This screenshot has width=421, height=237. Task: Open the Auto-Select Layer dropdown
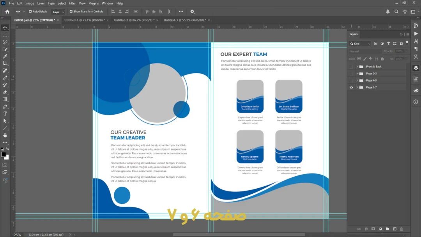tap(58, 12)
